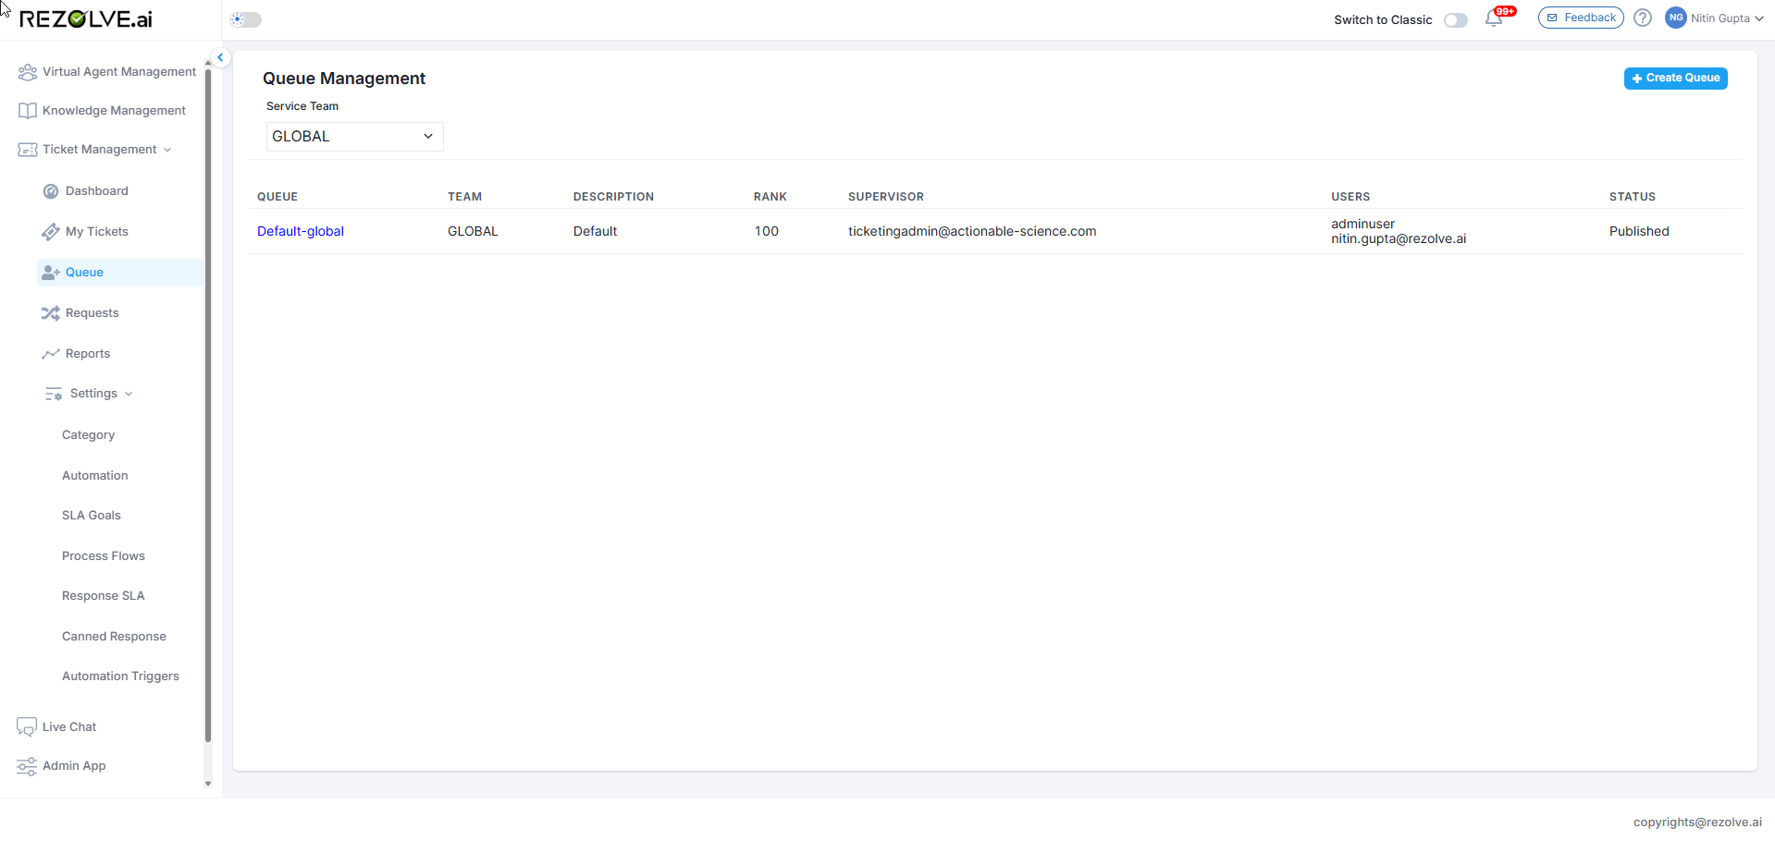Click the Admin App sliders icon

tap(27, 766)
